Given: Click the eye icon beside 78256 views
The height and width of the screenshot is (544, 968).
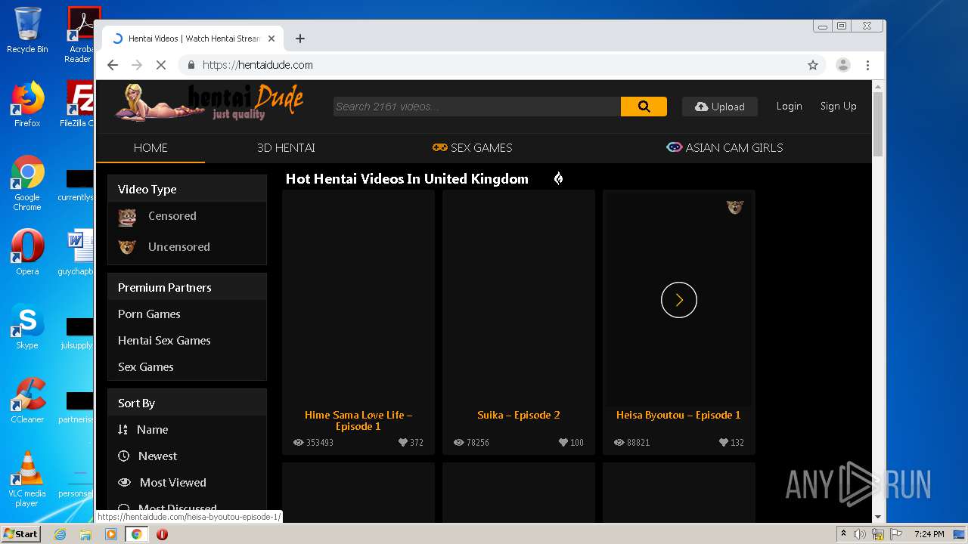Looking at the screenshot, I should coord(458,443).
